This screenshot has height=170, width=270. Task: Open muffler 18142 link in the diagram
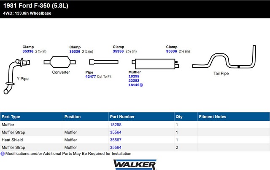[x=134, y=85]
